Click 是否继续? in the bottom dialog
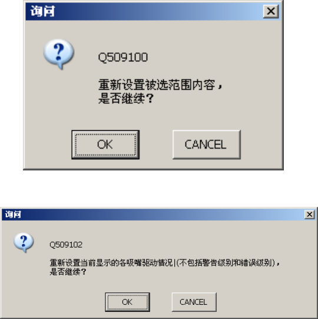Image resolution: width=318 pixels, height=319 pixels. click(x=68, y=272)
